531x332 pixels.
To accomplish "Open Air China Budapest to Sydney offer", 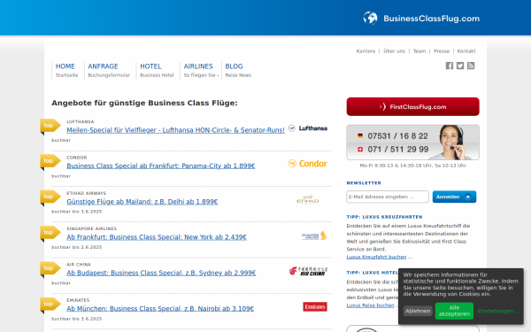I will [161, 273].
